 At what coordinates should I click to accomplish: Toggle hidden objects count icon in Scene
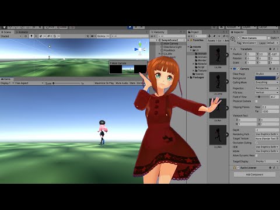50,36
